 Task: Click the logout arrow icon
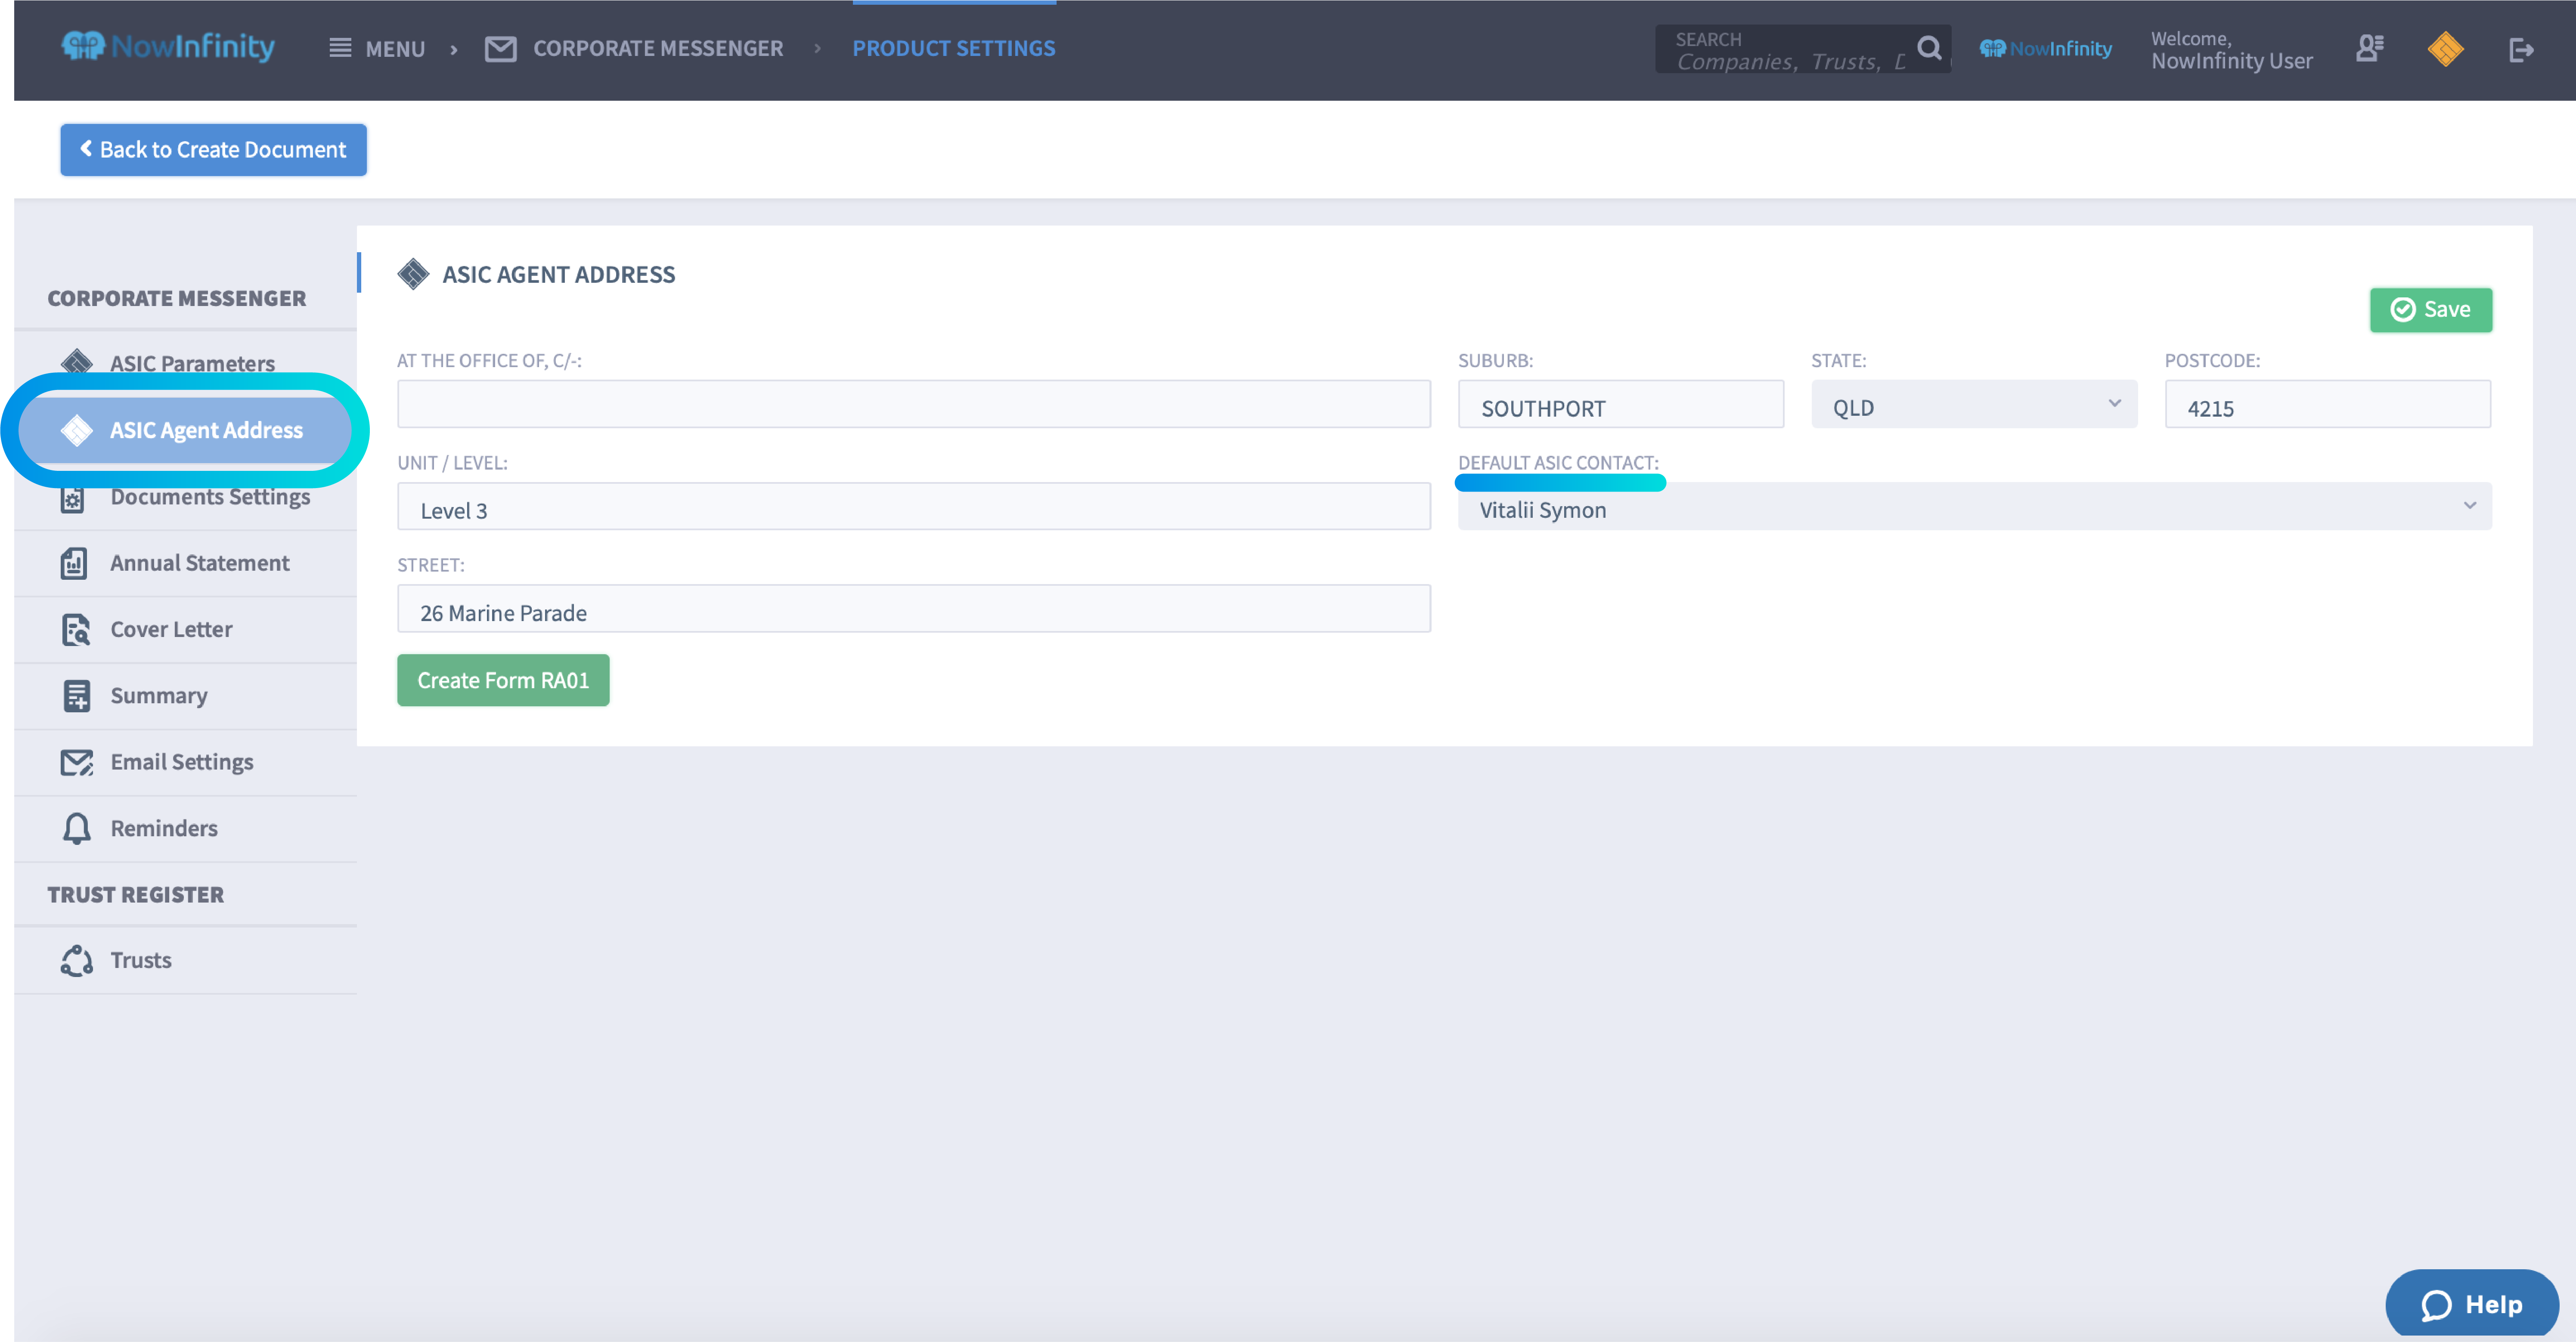[2520, 49]
